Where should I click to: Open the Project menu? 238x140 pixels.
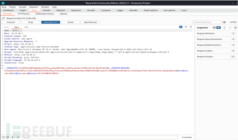pyautogui.click(x=12, y=7)
